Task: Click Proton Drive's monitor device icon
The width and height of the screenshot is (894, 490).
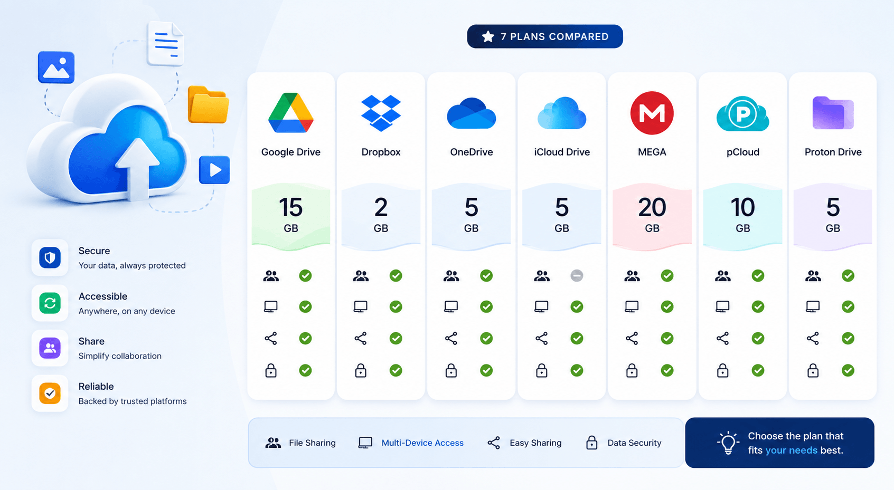Action: (813, 306)
